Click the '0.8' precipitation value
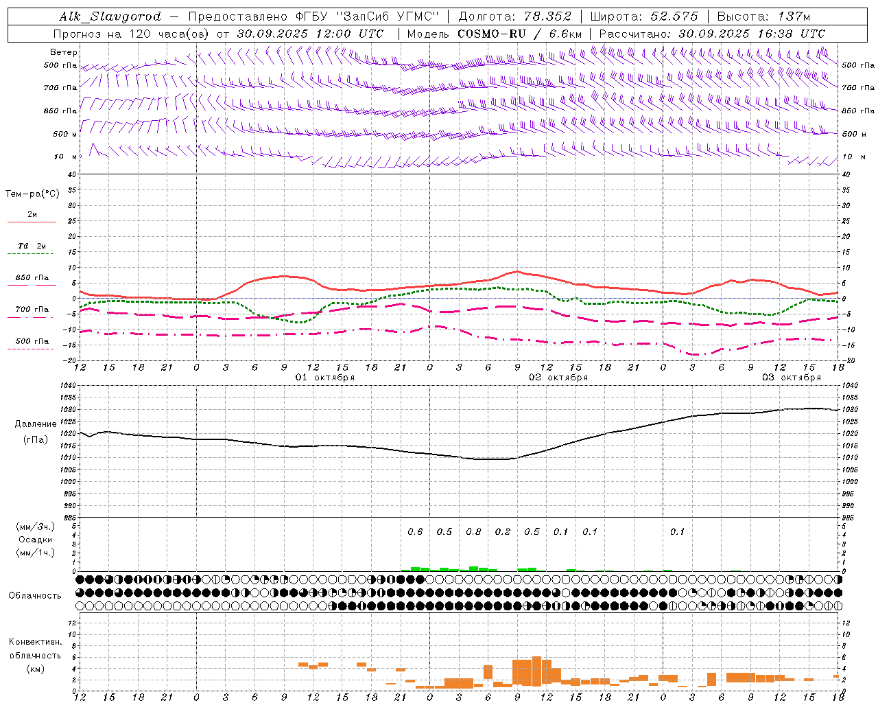This screenshot has height=703, width=878. pos(473,531)
